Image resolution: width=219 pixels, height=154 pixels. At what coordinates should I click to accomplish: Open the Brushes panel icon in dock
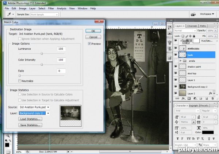(170, 42)
